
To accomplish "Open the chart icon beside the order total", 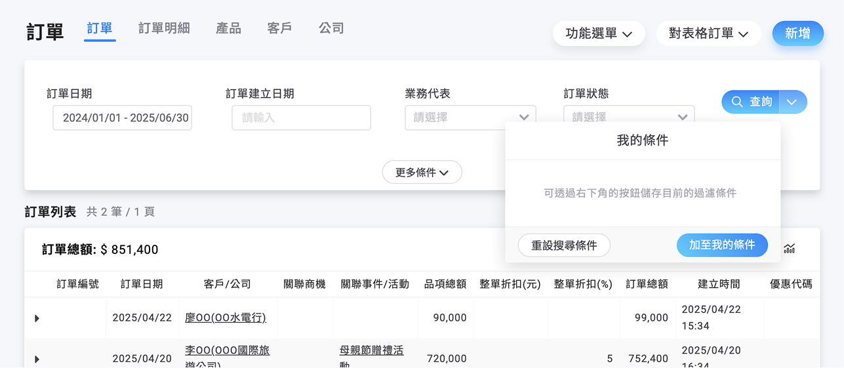I will click(x=790, y=249).
